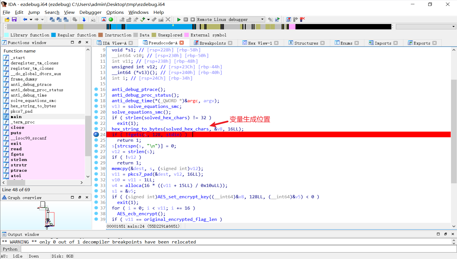The height and width of the screenshot is (259, 457).
Task: Click the green circle toolbar icon
Action: click(111, 19)
